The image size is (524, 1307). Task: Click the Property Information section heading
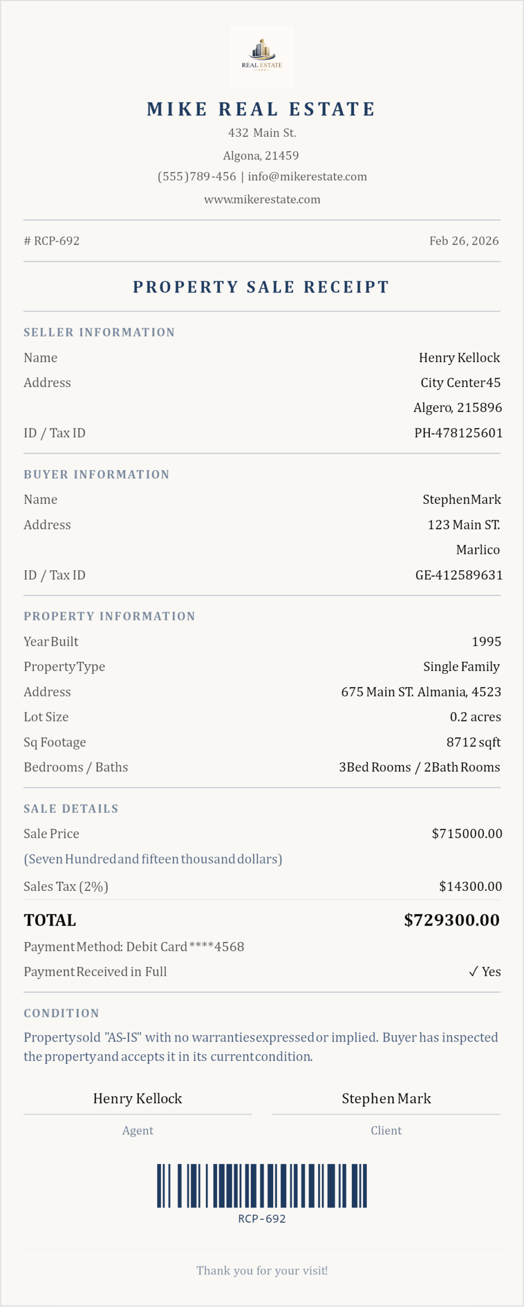(x=109, y=616)
